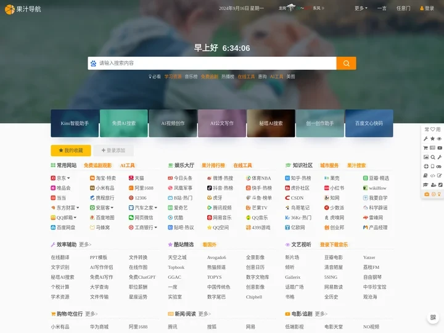Image resolution: width=444 pixels, height=333 pixels.
Task: Expand the QQ邮箱 dropdown
Action: (75, 218)
